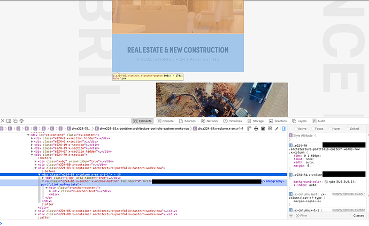369x226 pixels.
Task: Click the Layers tab icon
Action: coord(294,121)
